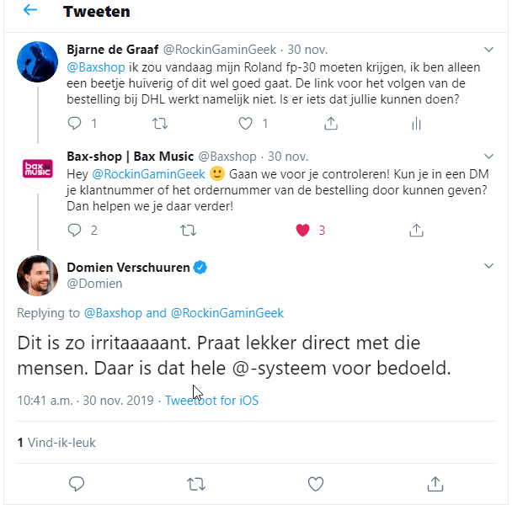The image size is (523, 505).
Task: Retweet Bjarne de Graaf's tweet
Action: (159, 124)
